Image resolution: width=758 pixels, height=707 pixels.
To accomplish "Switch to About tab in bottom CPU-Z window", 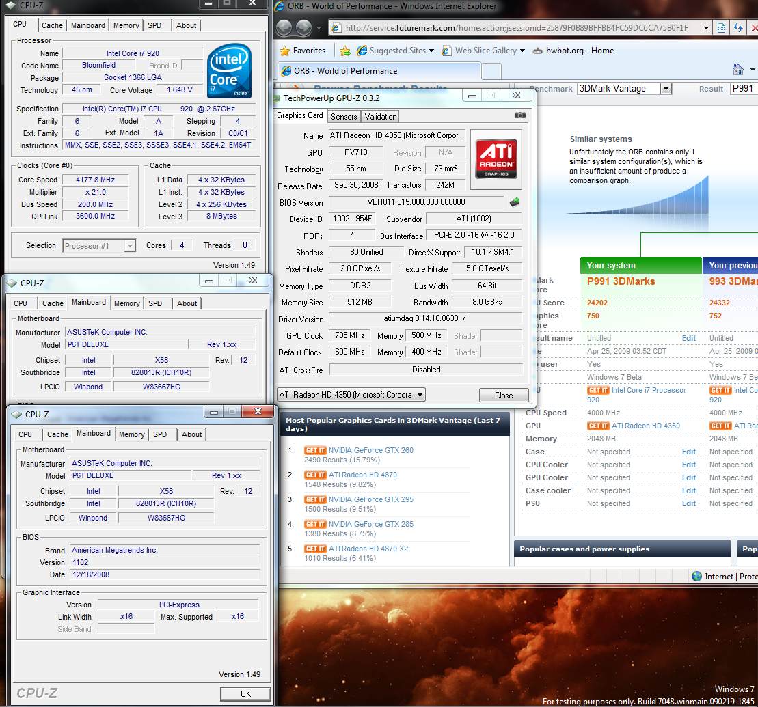I will [x=191, y=434].
